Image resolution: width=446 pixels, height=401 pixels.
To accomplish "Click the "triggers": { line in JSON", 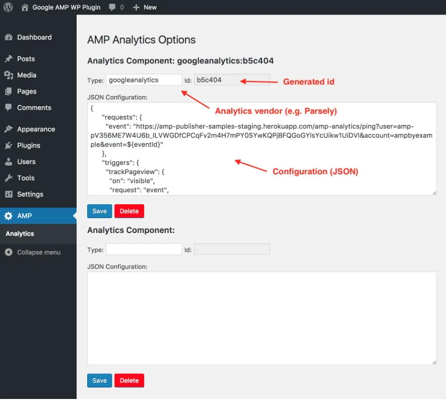I will click(x=120, y=163).
